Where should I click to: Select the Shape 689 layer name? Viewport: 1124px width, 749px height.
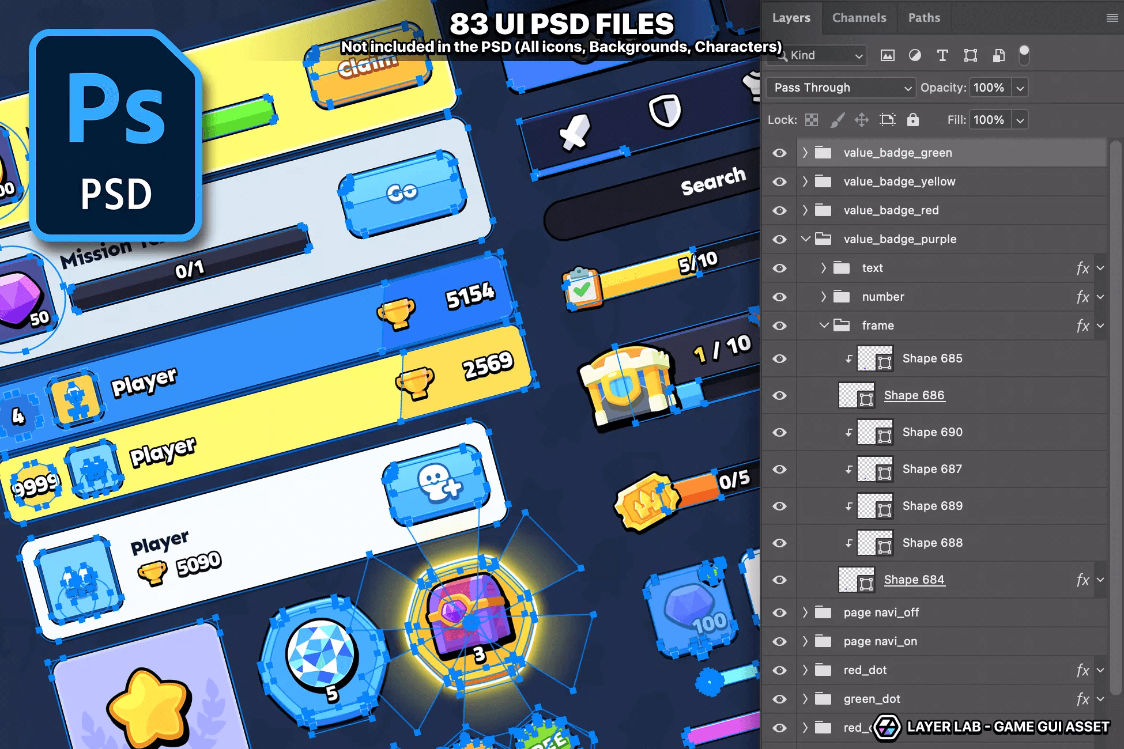tap(932, 506)
